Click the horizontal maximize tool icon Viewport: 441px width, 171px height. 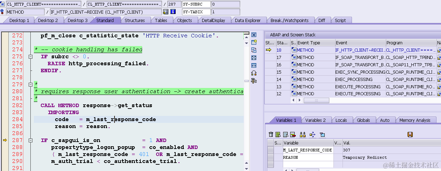[254, 65]
